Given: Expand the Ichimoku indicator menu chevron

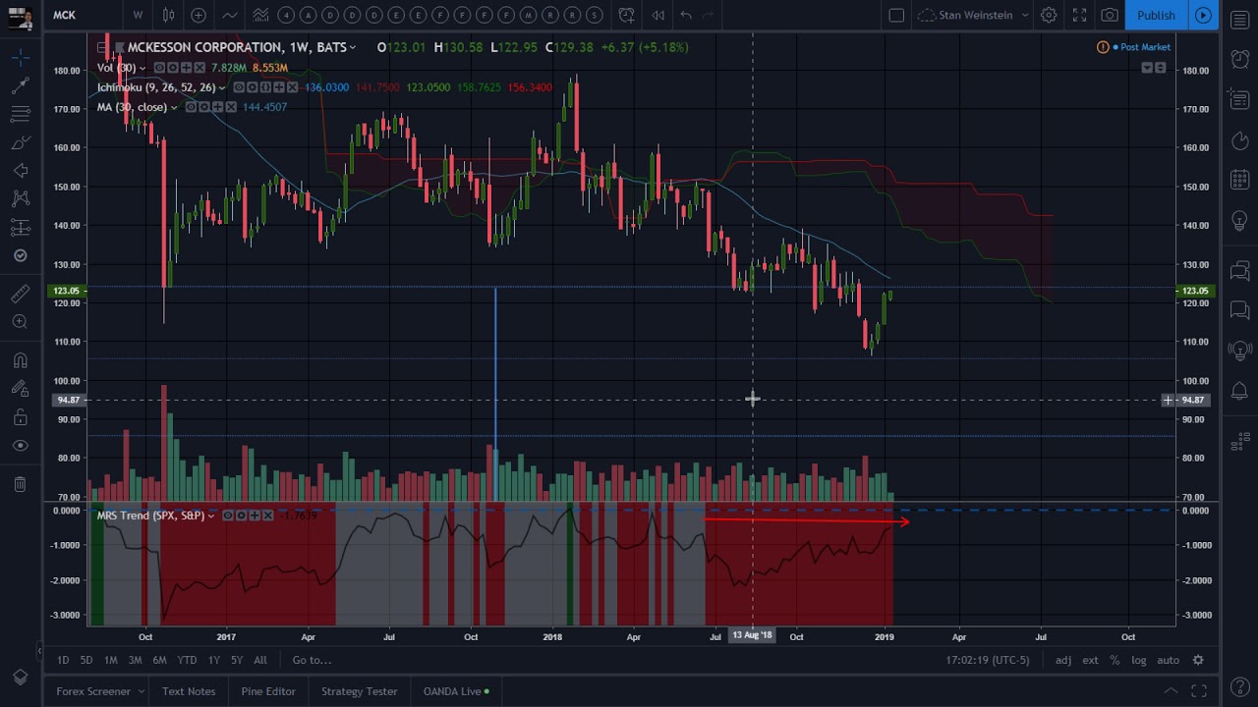Looking at the screenshot, I should [222, 87].
